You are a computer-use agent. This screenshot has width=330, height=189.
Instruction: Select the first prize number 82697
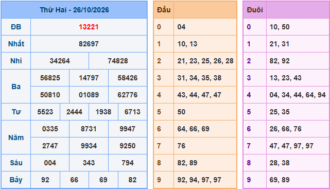[x=89, y=44]
